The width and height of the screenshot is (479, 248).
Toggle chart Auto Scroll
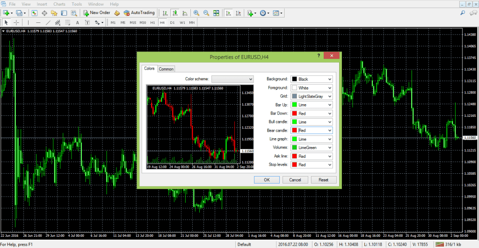point(228,13)
